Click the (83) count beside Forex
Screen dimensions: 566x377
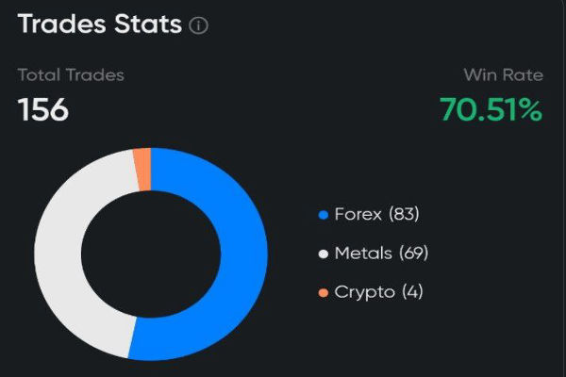pos(403,214)
